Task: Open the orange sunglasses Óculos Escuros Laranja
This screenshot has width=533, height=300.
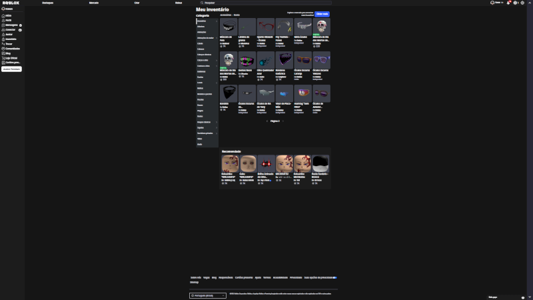Action: coord(302,60)
